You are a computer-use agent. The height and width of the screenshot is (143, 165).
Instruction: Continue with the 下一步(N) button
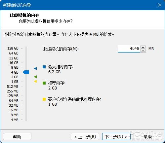coord(116,137)
